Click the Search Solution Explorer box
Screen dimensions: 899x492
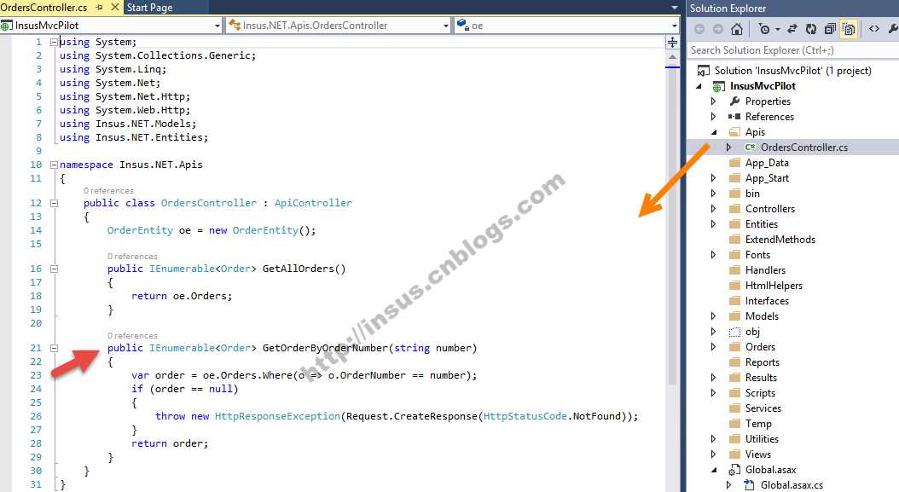tap(793, 50)
